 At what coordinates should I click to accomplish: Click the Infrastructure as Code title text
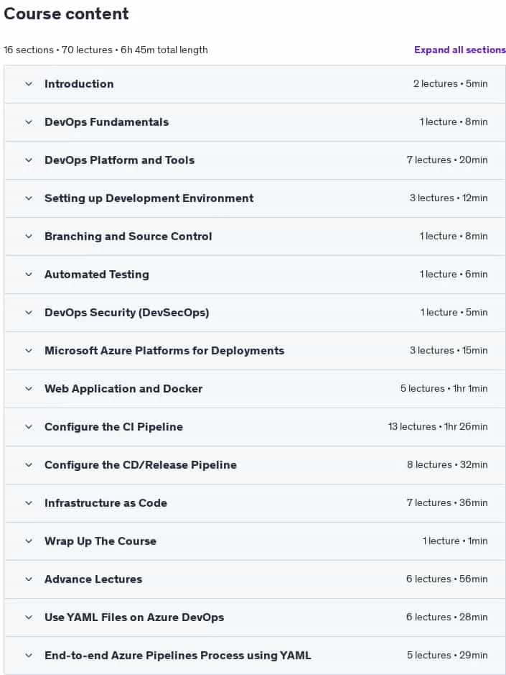pyautogui.click(x=106, y=503)
